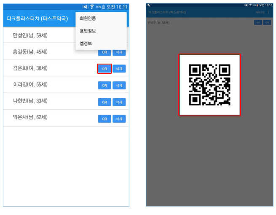Tap the dimmed 삭제 button beside 만성인(남, 58세)

[x=267, y=22]
